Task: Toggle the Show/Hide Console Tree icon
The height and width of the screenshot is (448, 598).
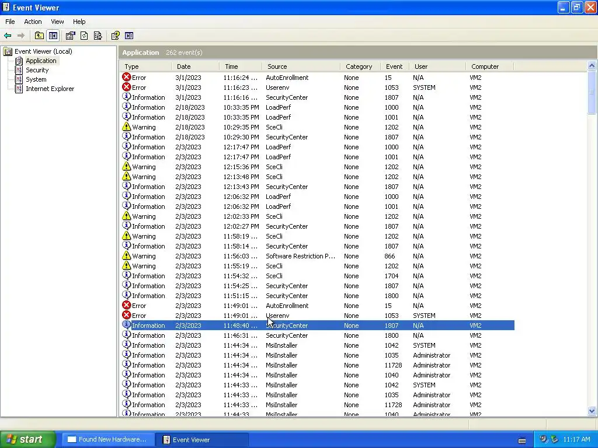Action: (x=53, y=36)
